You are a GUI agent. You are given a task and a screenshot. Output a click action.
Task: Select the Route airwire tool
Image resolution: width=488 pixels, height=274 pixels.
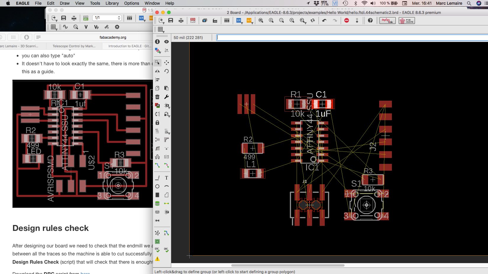tap(157, 165)
